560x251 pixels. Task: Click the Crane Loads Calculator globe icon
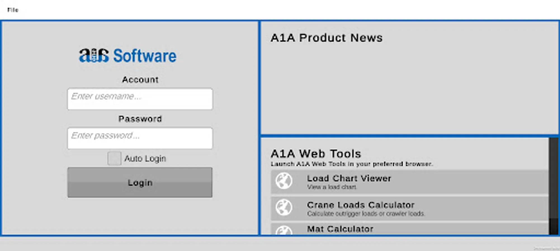click(284, 207)
